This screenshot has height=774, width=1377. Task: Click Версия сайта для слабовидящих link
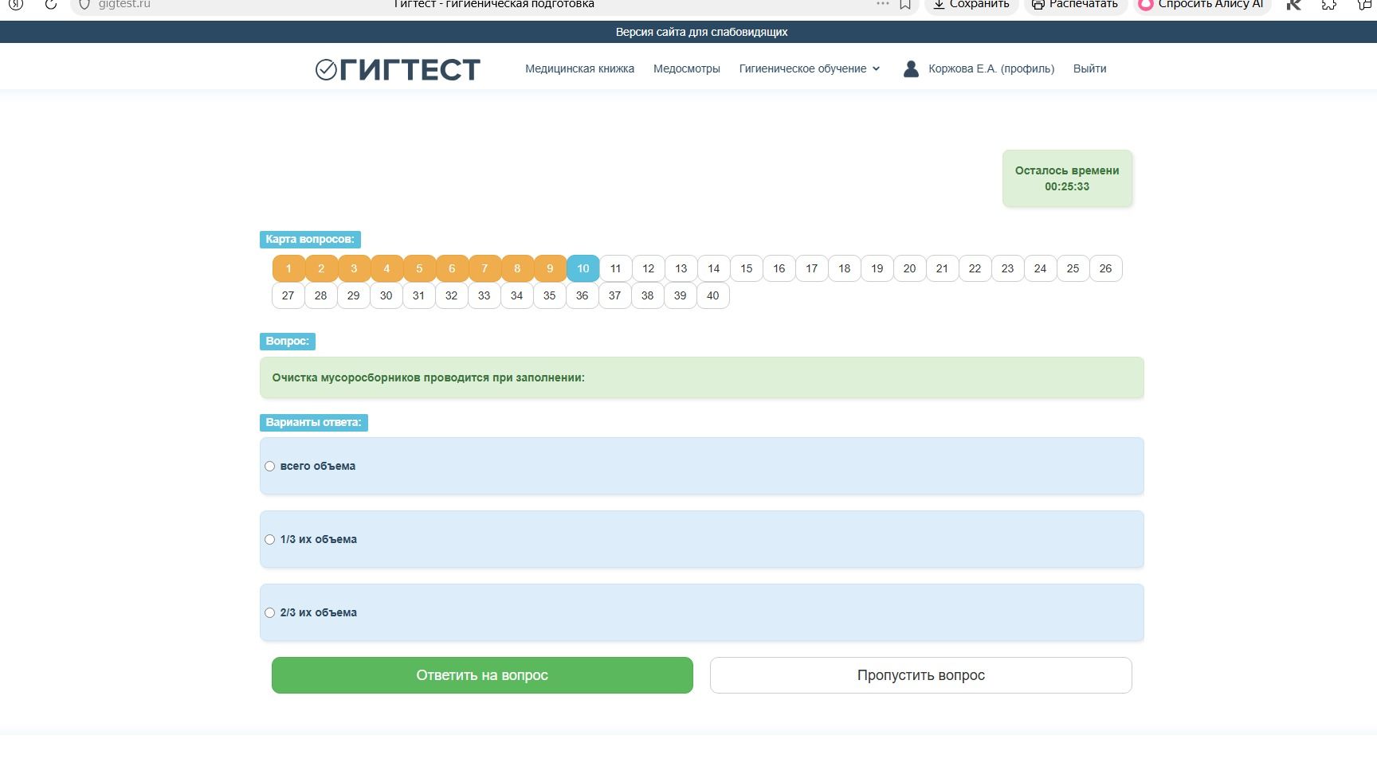[x=701, y=32]
